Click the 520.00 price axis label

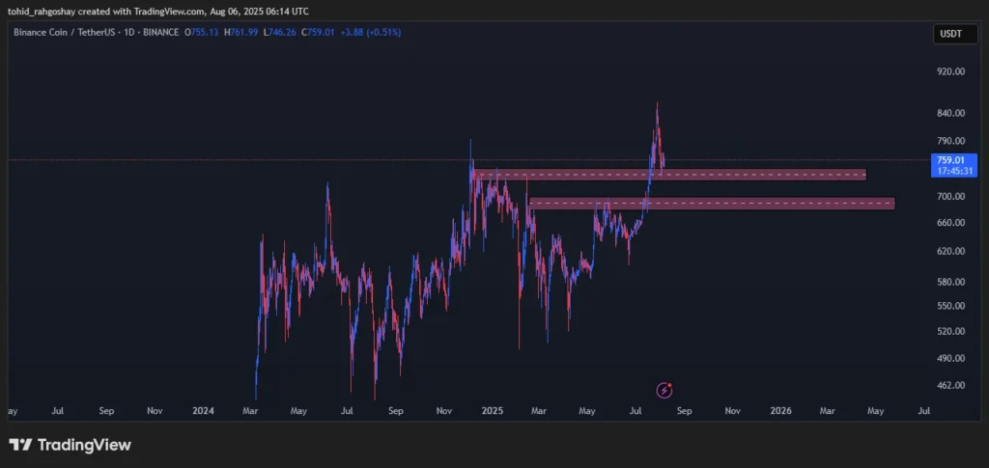[x=950, y=331]
